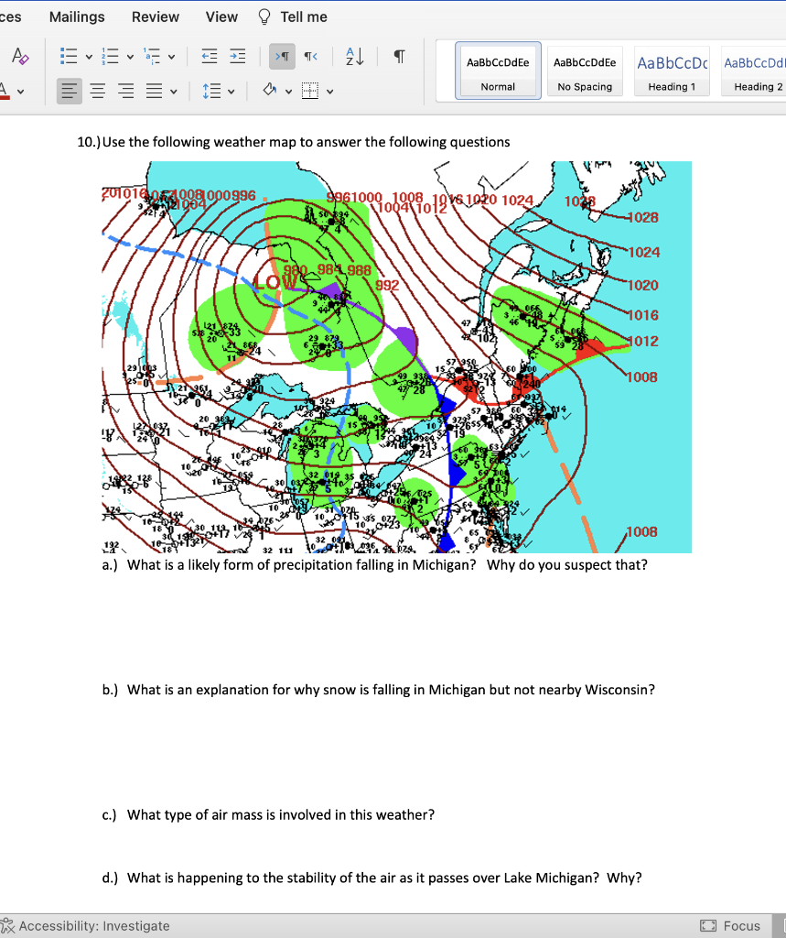Click question c about air mass
786x938 pixels.
click(268, 815)
